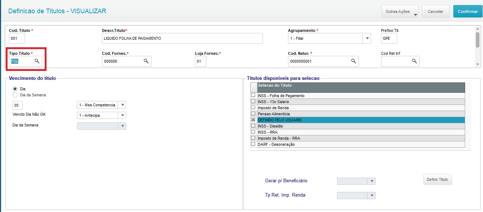This screenshot has width=483, height=212.
Task: Open Outras Ações dropdown arrow
Action: tap(415, 15)
